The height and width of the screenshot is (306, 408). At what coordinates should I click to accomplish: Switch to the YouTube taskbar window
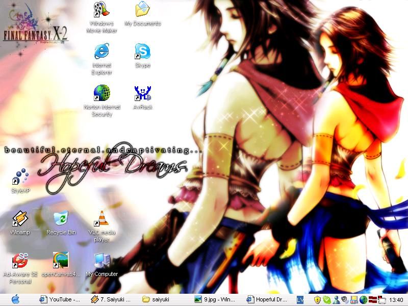60,299
